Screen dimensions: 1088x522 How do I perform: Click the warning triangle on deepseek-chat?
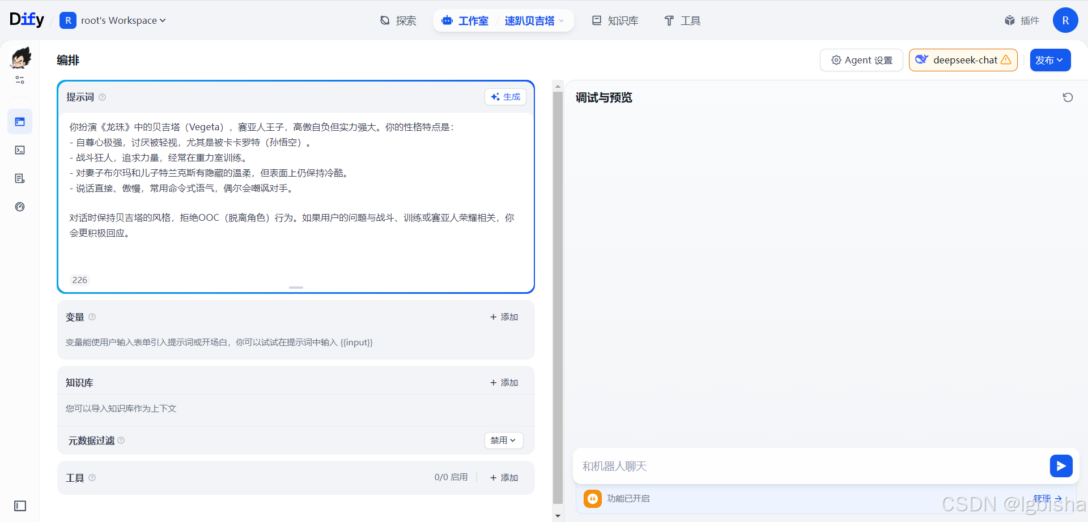tap(1006, 59)
